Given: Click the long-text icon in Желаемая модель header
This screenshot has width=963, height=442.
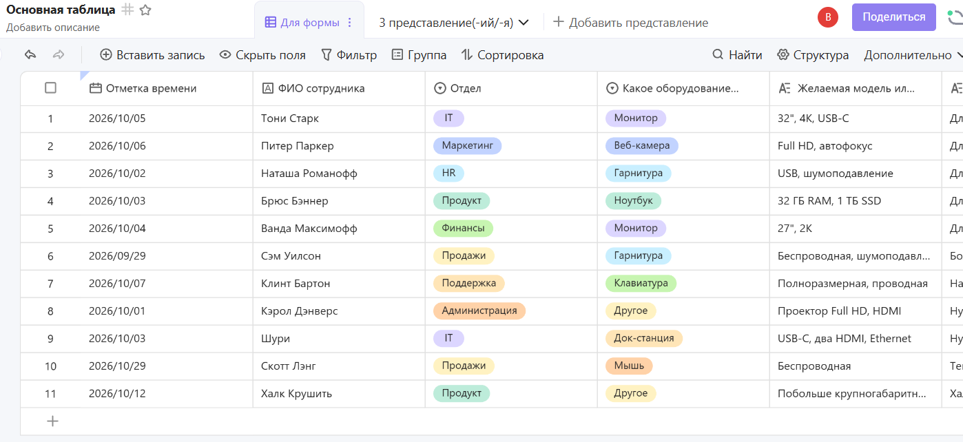Looking at the screenshot, I should [x=785, y=88].
